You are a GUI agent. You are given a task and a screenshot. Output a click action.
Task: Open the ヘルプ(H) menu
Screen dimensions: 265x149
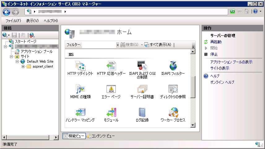pyautogui.click(x=51, y=21)
